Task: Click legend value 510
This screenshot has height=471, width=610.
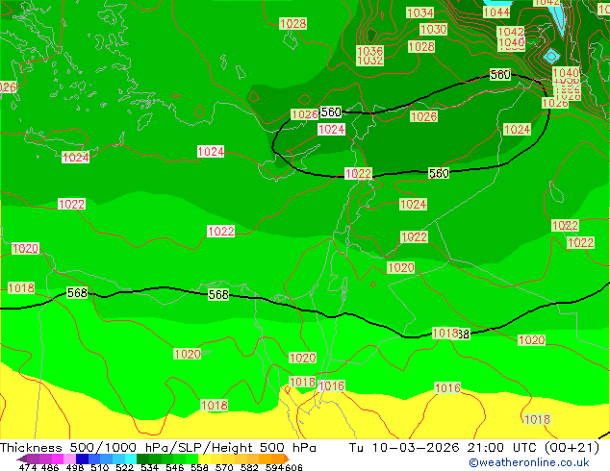Action: 100,467
